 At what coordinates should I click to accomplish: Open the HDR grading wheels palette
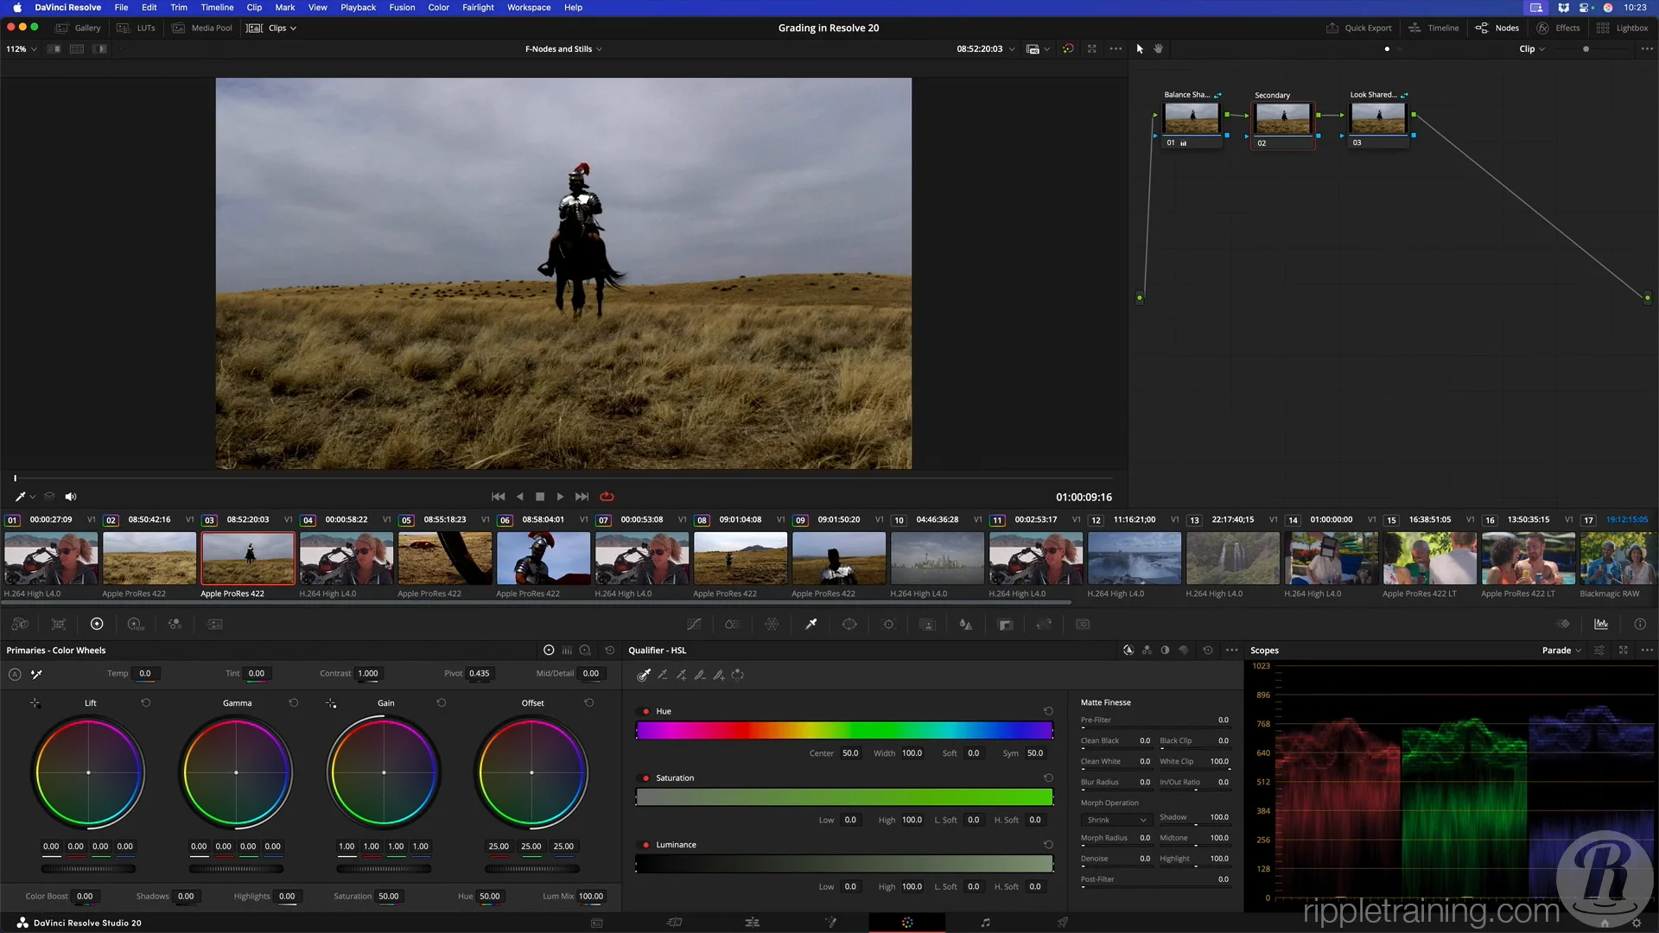[135, 624]
